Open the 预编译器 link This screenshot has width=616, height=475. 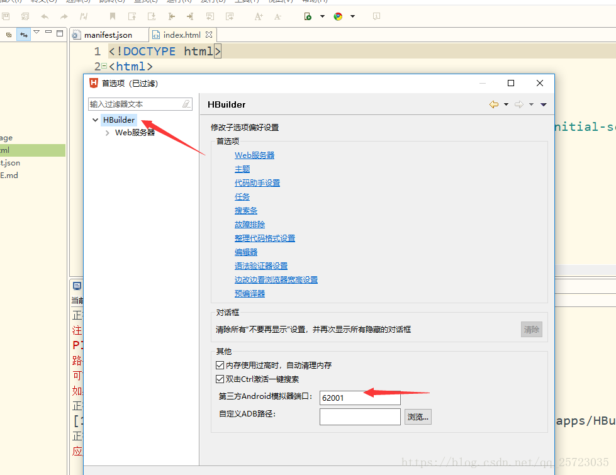(250, 293)
